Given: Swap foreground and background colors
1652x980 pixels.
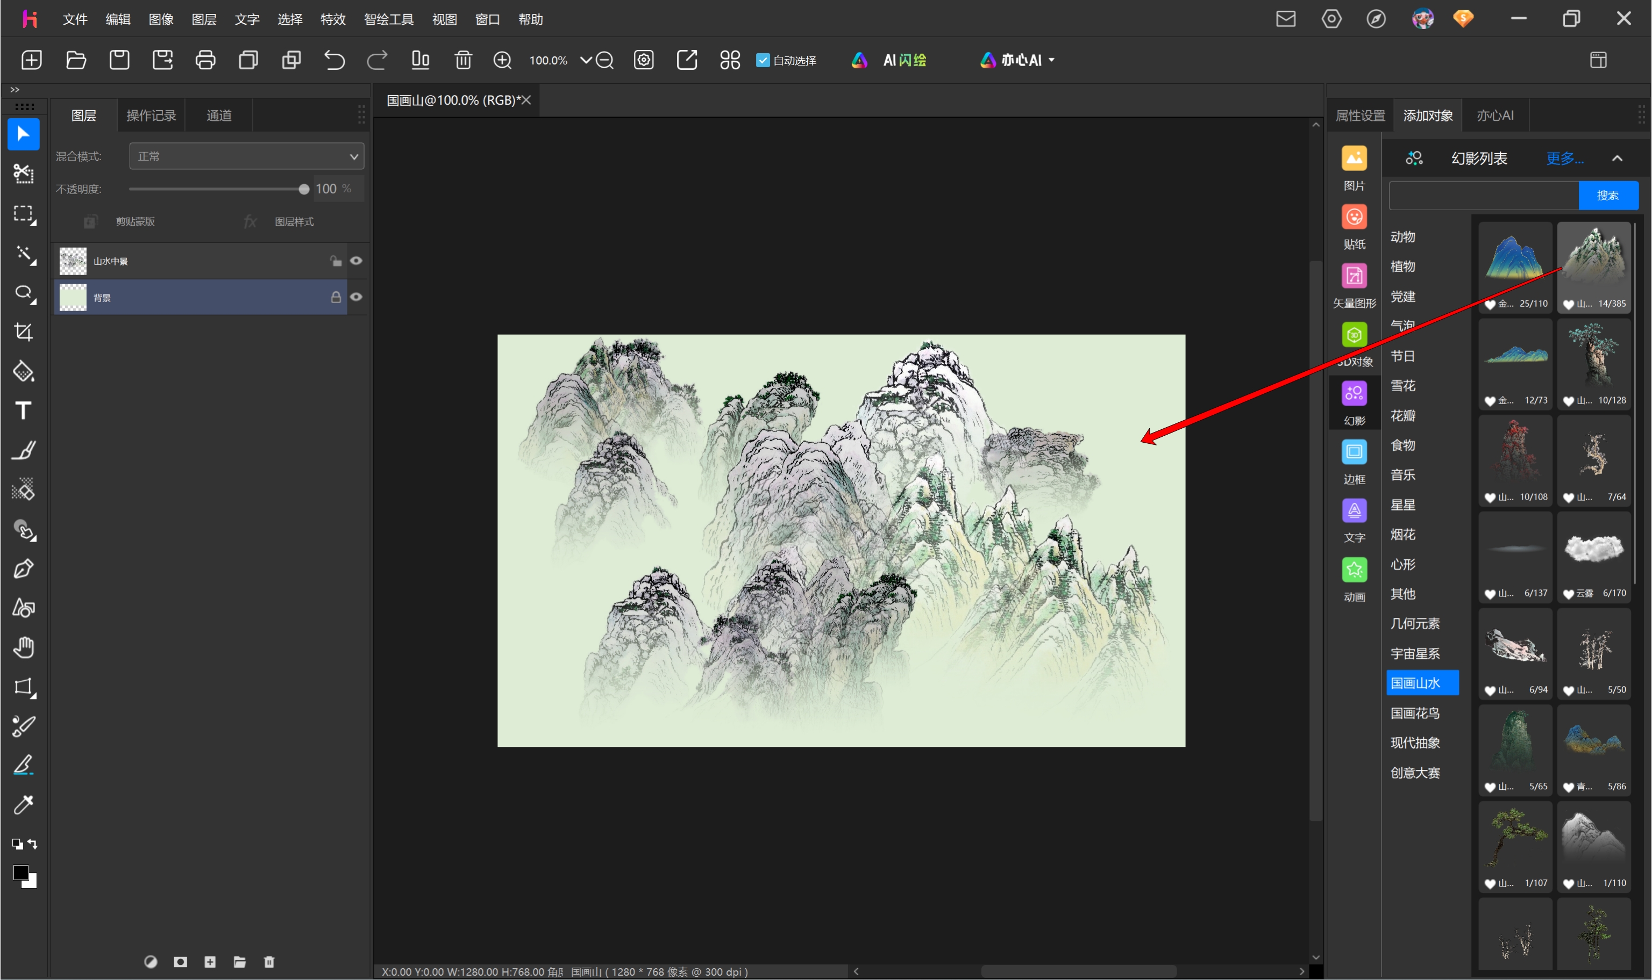Looking at the screenshot, I should point(32,844).
